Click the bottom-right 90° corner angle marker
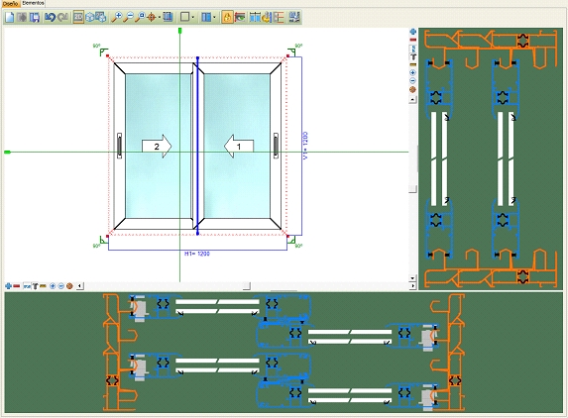Viewport: 568px width, 418px height. (294, 242)
